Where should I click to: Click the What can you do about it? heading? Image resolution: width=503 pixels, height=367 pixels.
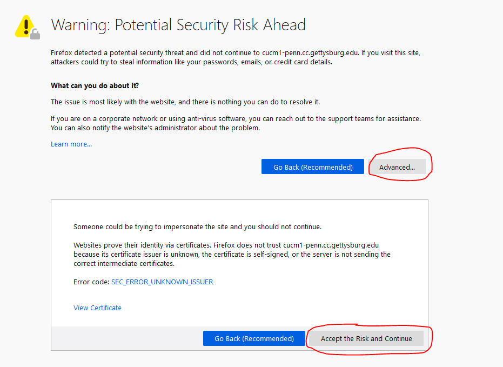(x=95, y=85)
